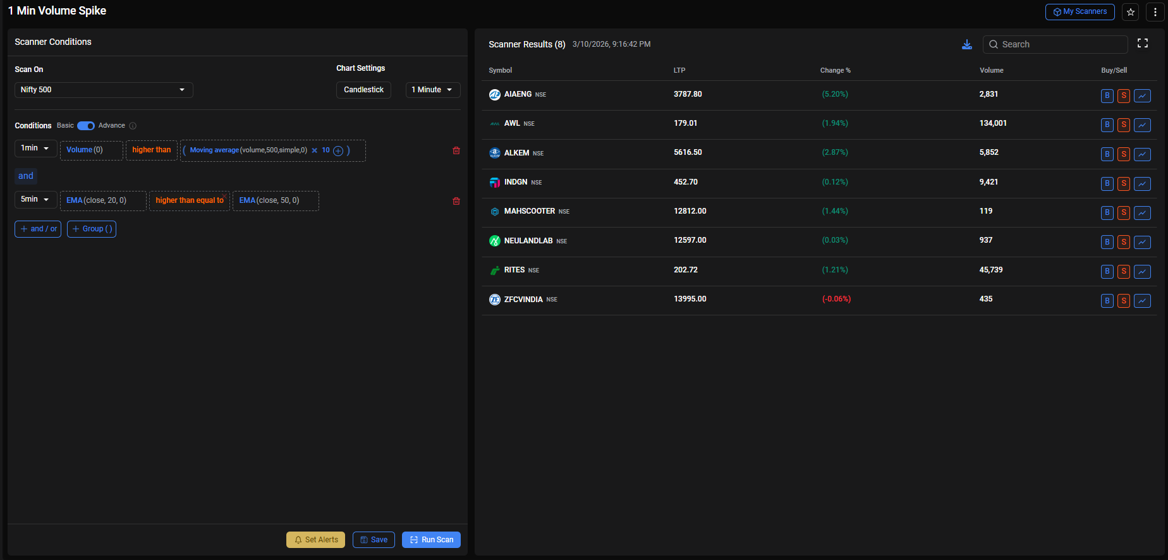
Task: Click the Buy button for AWL
Action: click(1107, 125)
